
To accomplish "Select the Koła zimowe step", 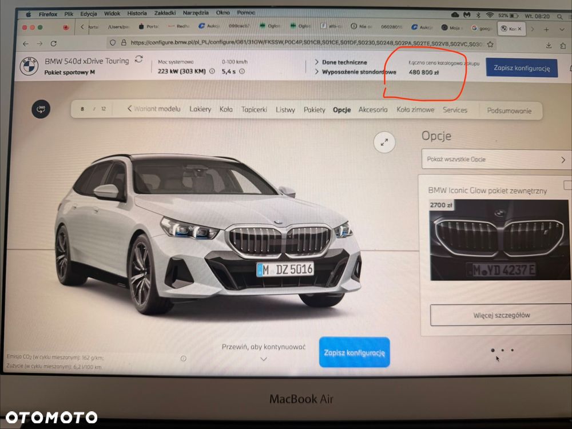I will pos(415,109).
